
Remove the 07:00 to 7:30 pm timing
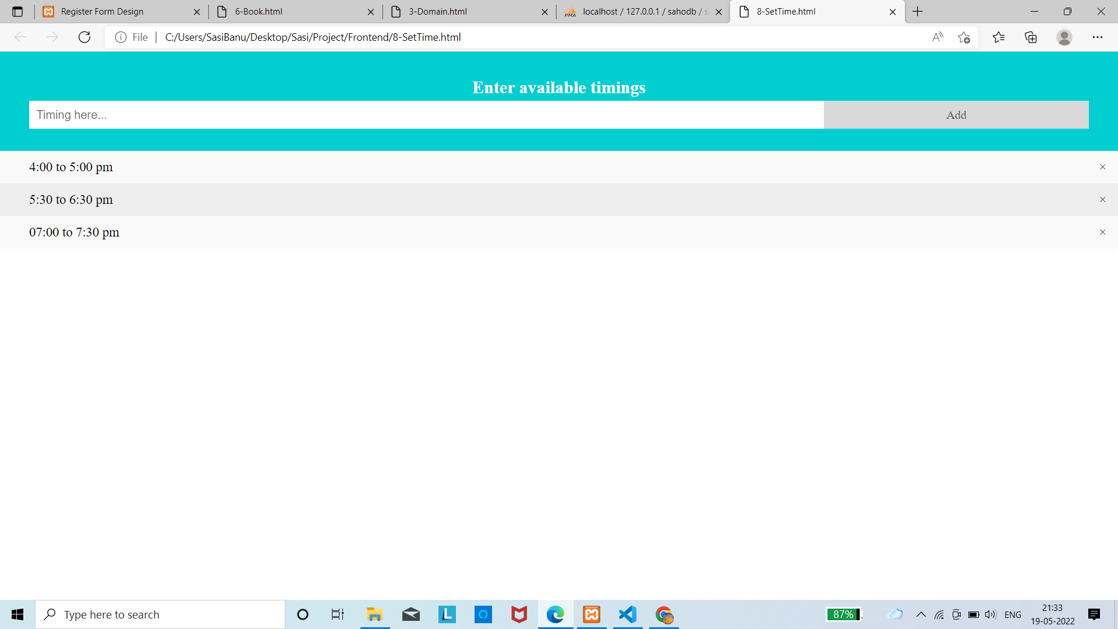pos(1102,232)
